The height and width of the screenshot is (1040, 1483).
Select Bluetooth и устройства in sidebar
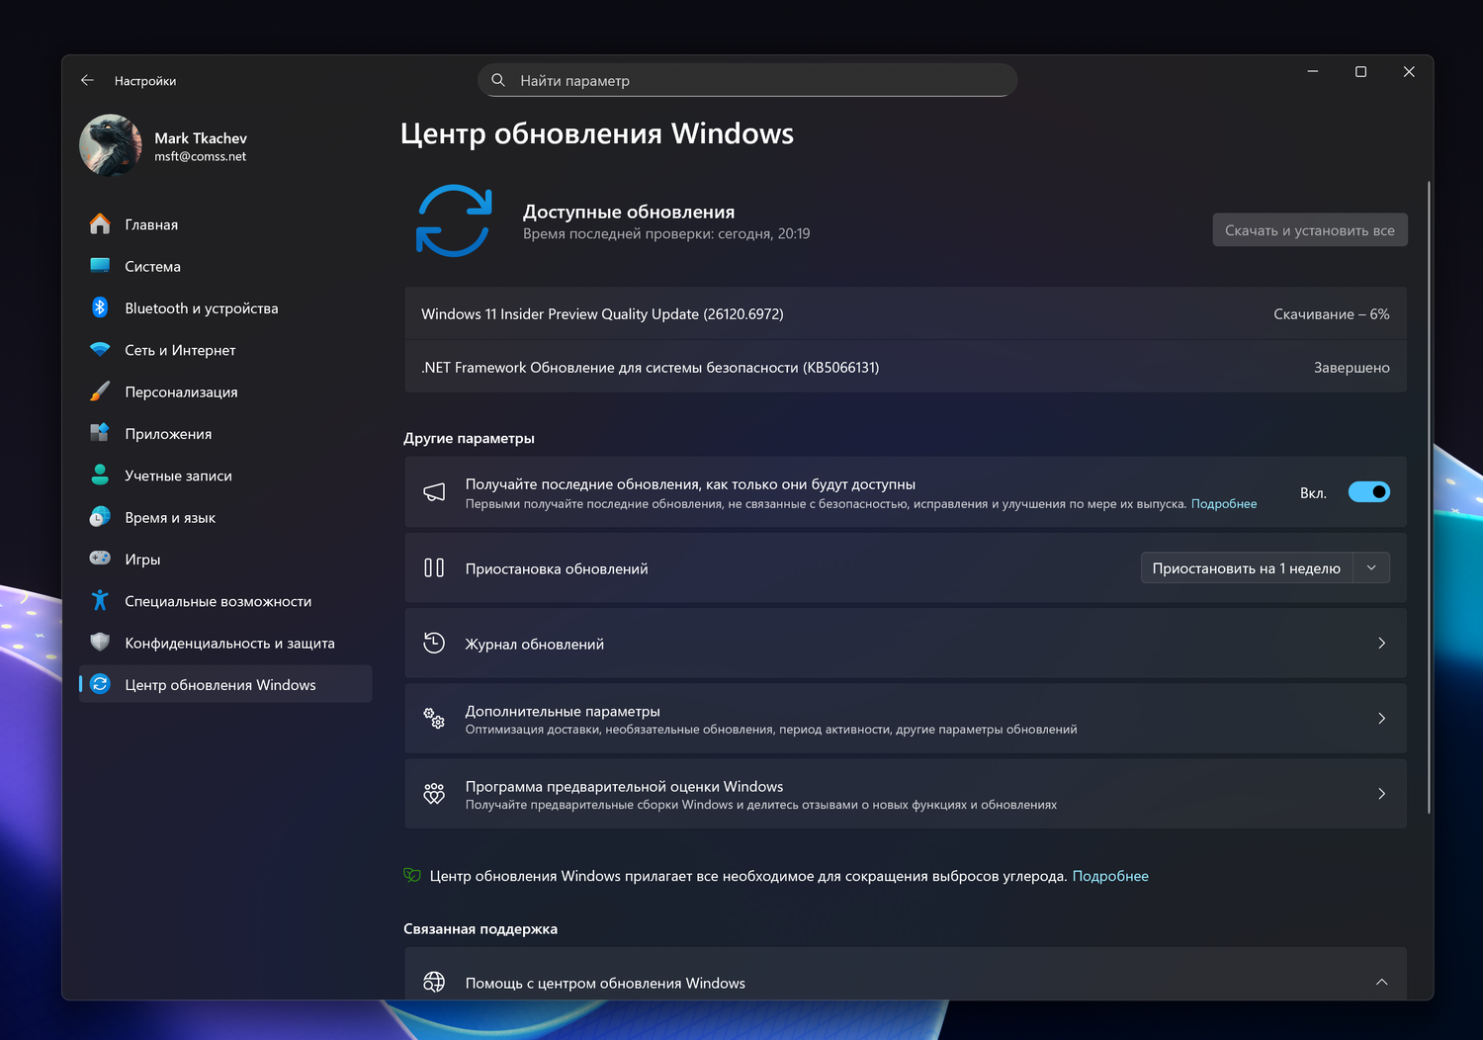[225, 307]
